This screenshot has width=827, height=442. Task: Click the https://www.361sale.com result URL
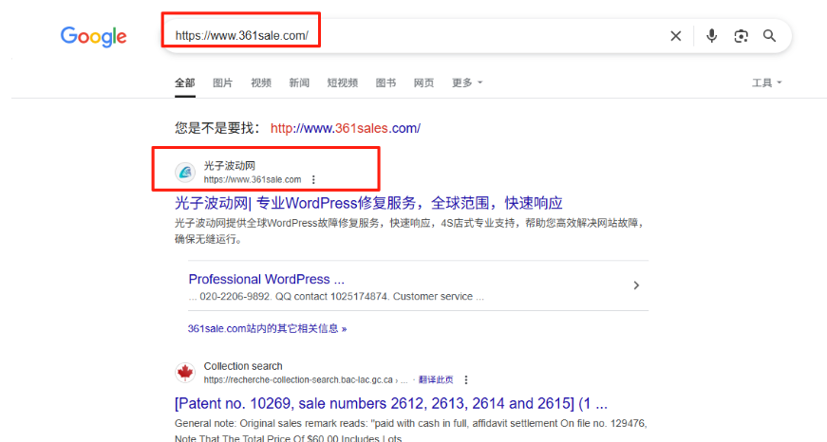(253, 179)
